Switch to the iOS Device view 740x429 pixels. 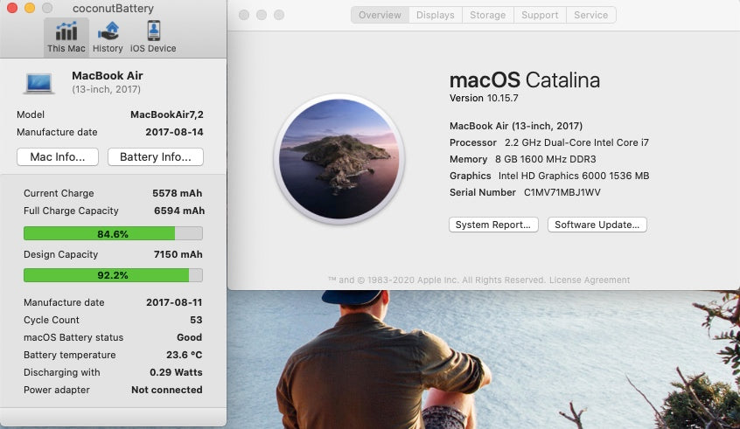coord(153,37)
